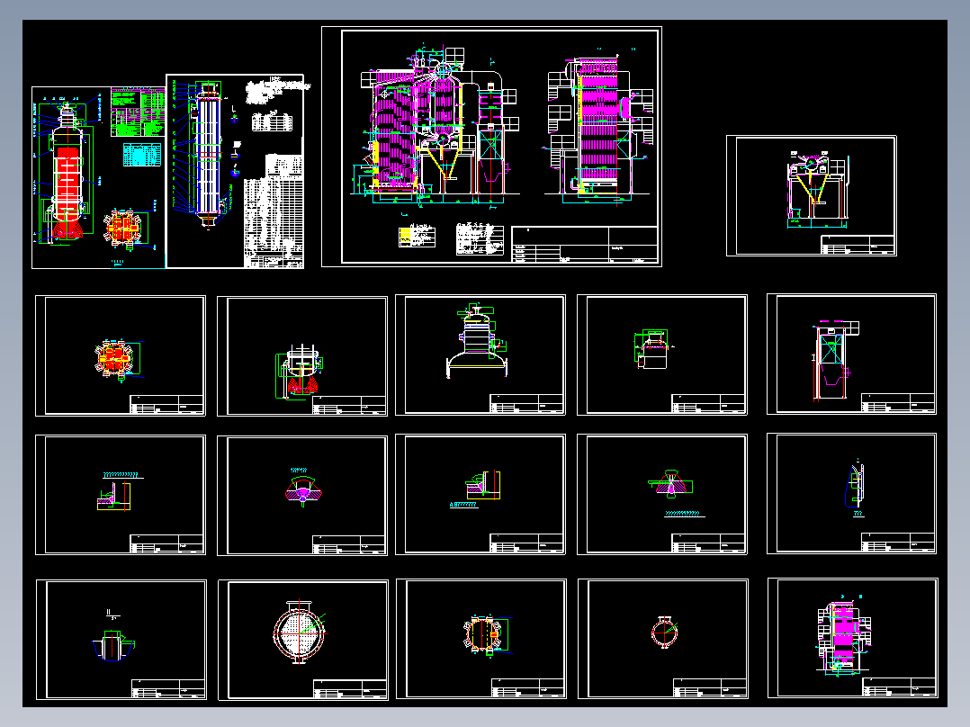Open the sheet with small green-framed box detail
Image resolution: width=970 pixels, height=727 pixels.
click(x=662, y=355)
